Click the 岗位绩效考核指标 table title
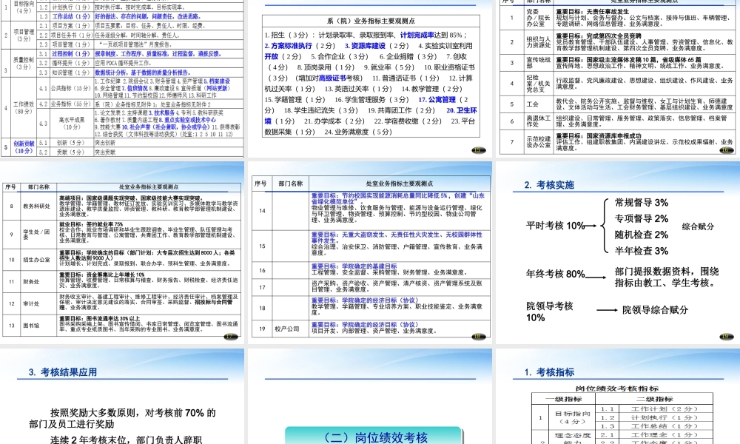The width and height of the screenshot is (740, 444). (x=617, y=388)
